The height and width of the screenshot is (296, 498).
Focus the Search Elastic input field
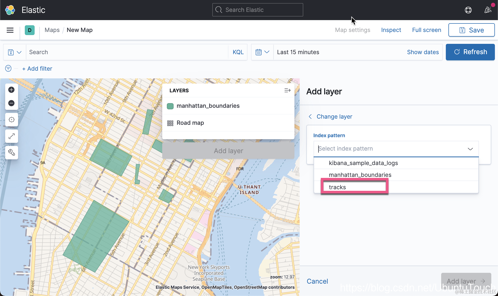pos(258,10)
